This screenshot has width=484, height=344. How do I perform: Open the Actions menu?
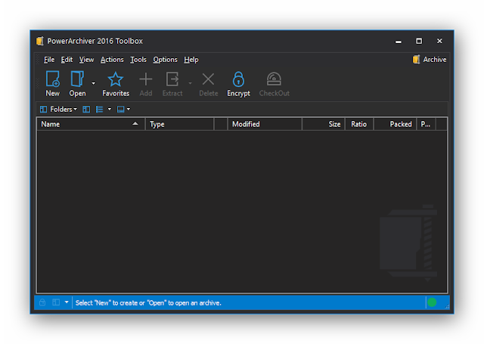pos(112,60)
